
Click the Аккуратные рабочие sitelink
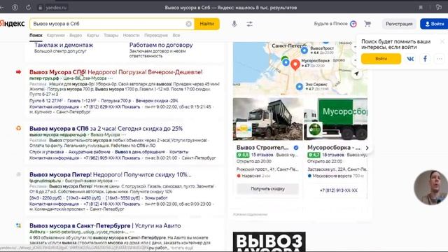click(x=90, y=152)
